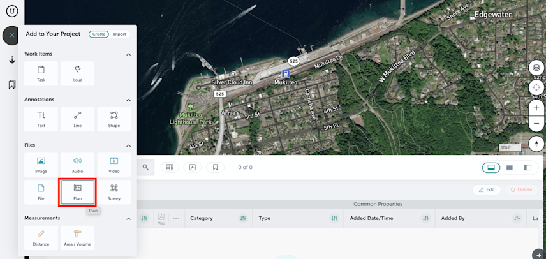This screenshot has height=259, width=546.
Task: Click the Map column icon
Action: point(161,219)
